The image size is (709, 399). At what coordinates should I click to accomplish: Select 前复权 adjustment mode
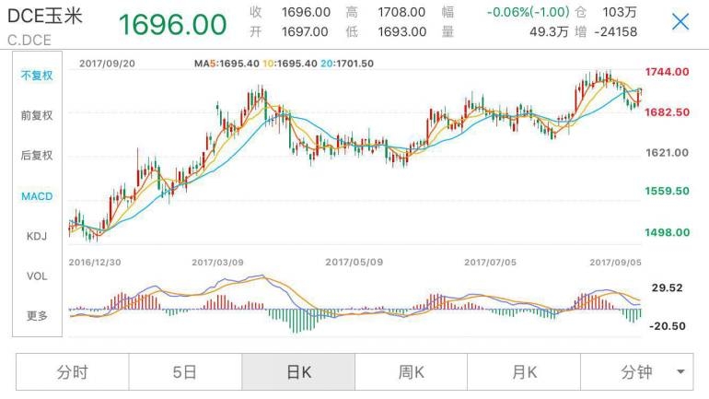pos(37,115)
